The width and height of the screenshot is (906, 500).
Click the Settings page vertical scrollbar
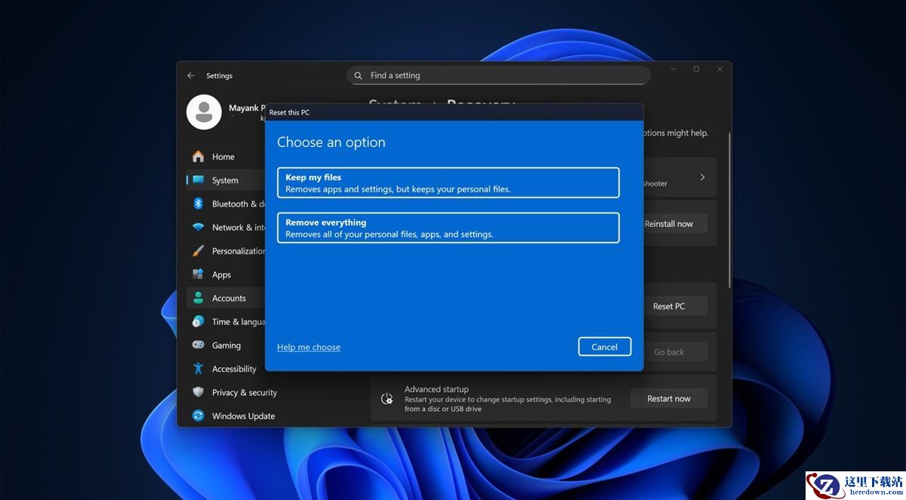(729, 210)
